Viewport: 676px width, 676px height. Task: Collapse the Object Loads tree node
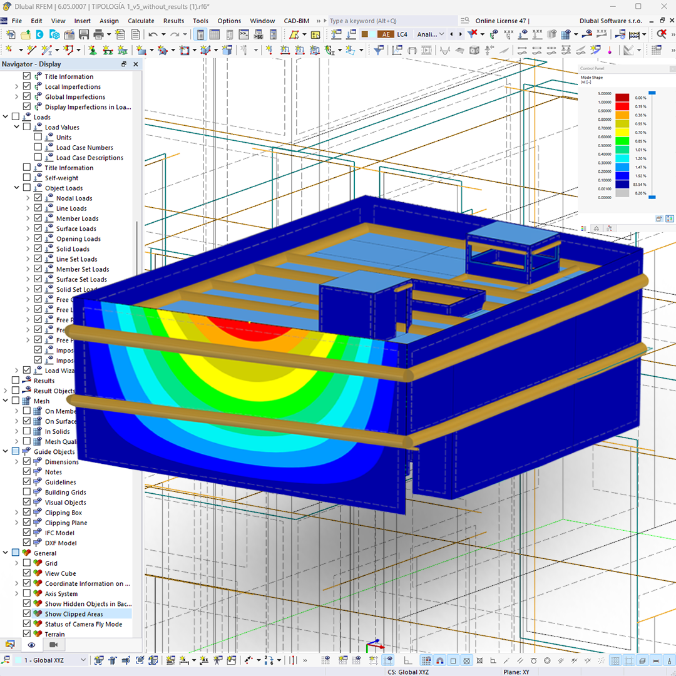pyautogui.click(x=17, y=188)
